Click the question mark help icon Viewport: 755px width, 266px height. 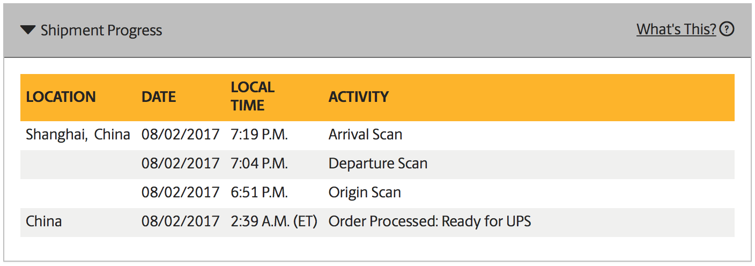pyautogui.click(x=727, y=29)
